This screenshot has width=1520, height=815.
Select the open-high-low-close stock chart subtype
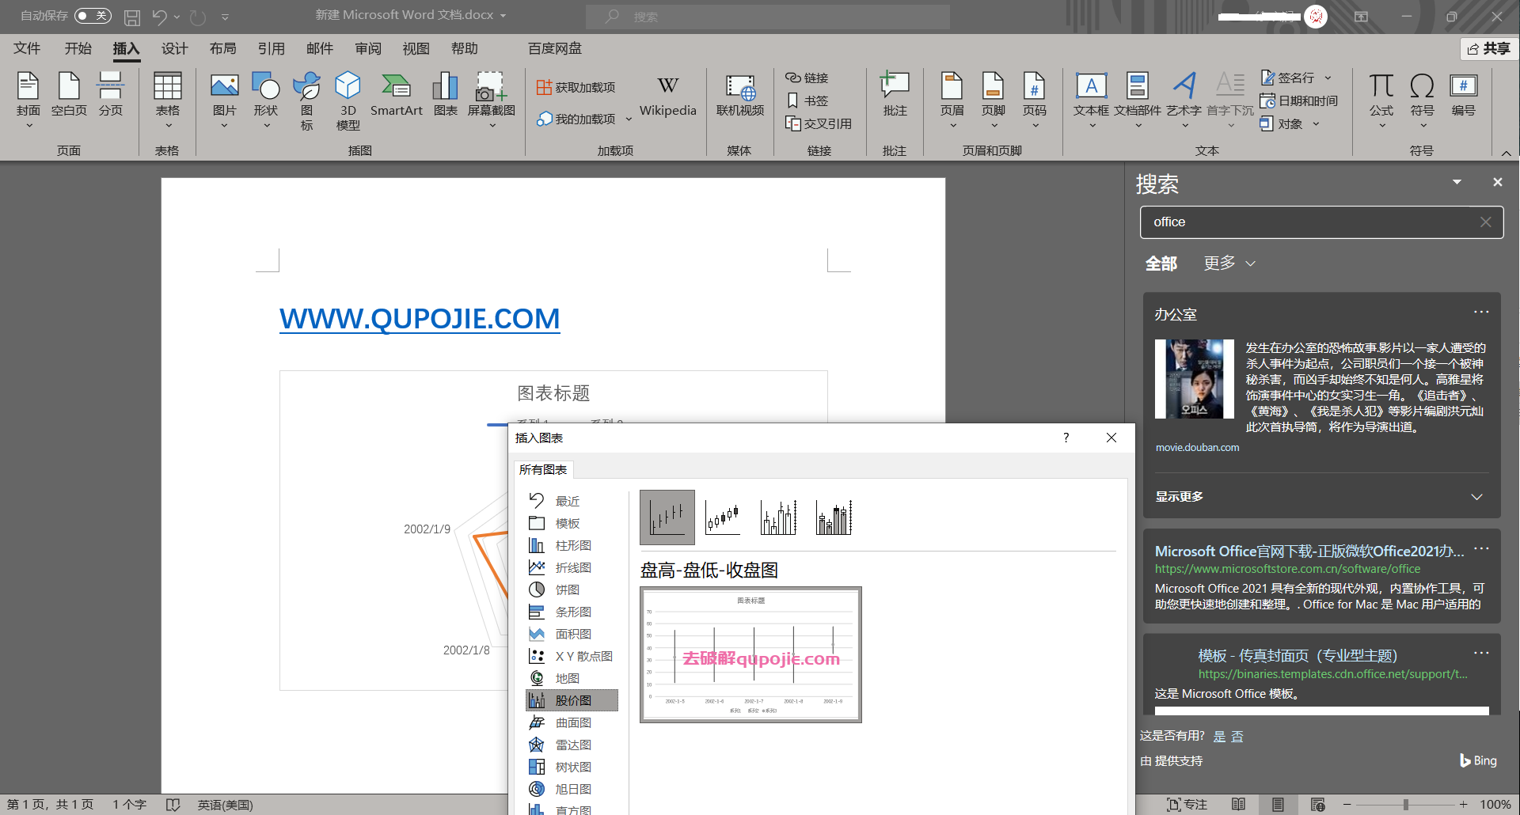coord(723,517)
